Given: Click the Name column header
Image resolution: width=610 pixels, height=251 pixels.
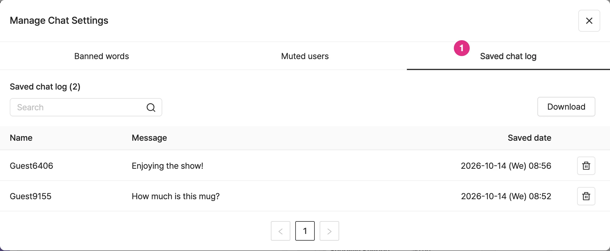Looking at the screenshot, I should (x=21, y=138).
